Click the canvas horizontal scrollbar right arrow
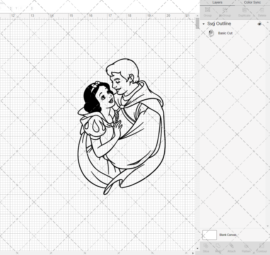 (193, 253)
